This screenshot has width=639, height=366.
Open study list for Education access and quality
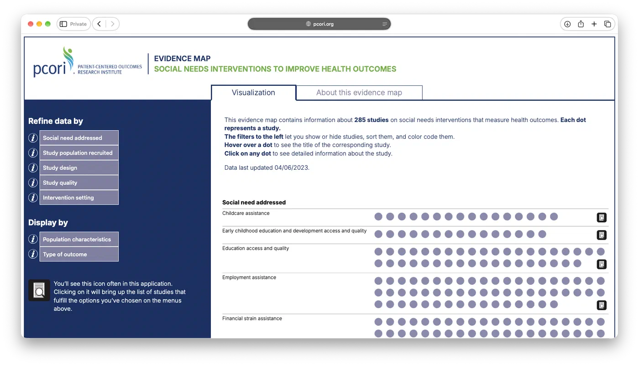[602, 264]
